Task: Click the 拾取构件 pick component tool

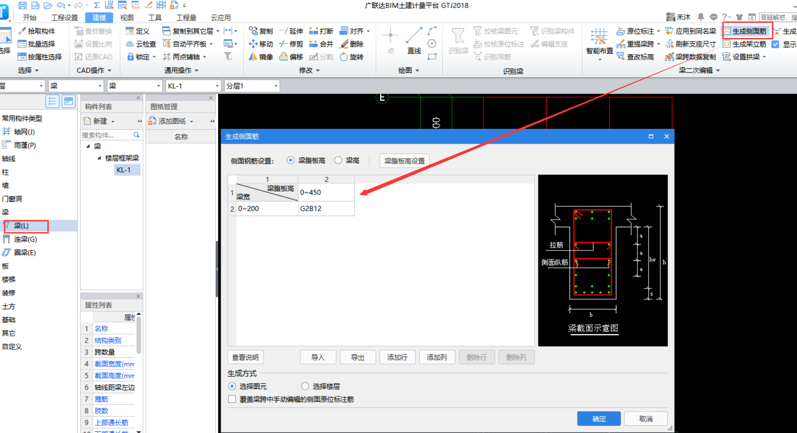Action: pyautogui.click(x=37, y=31)
